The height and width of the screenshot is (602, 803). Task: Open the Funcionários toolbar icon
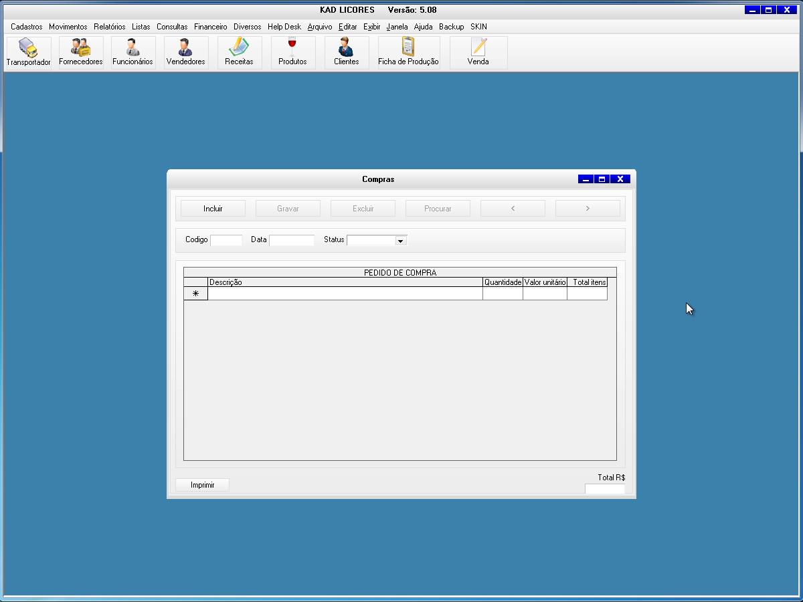132,53
